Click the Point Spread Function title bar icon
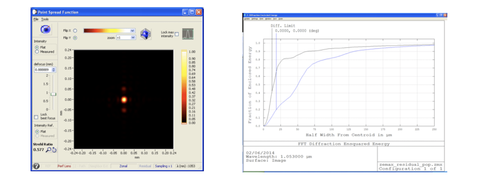Image resolution: width=489 pixels, height=177 pixels. tap(35, 12)
